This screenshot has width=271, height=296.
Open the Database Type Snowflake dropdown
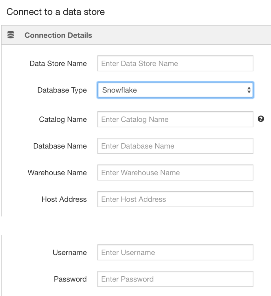(176, 90)
